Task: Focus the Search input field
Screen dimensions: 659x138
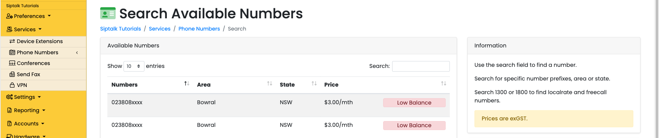Action: [x=421, y=66]
